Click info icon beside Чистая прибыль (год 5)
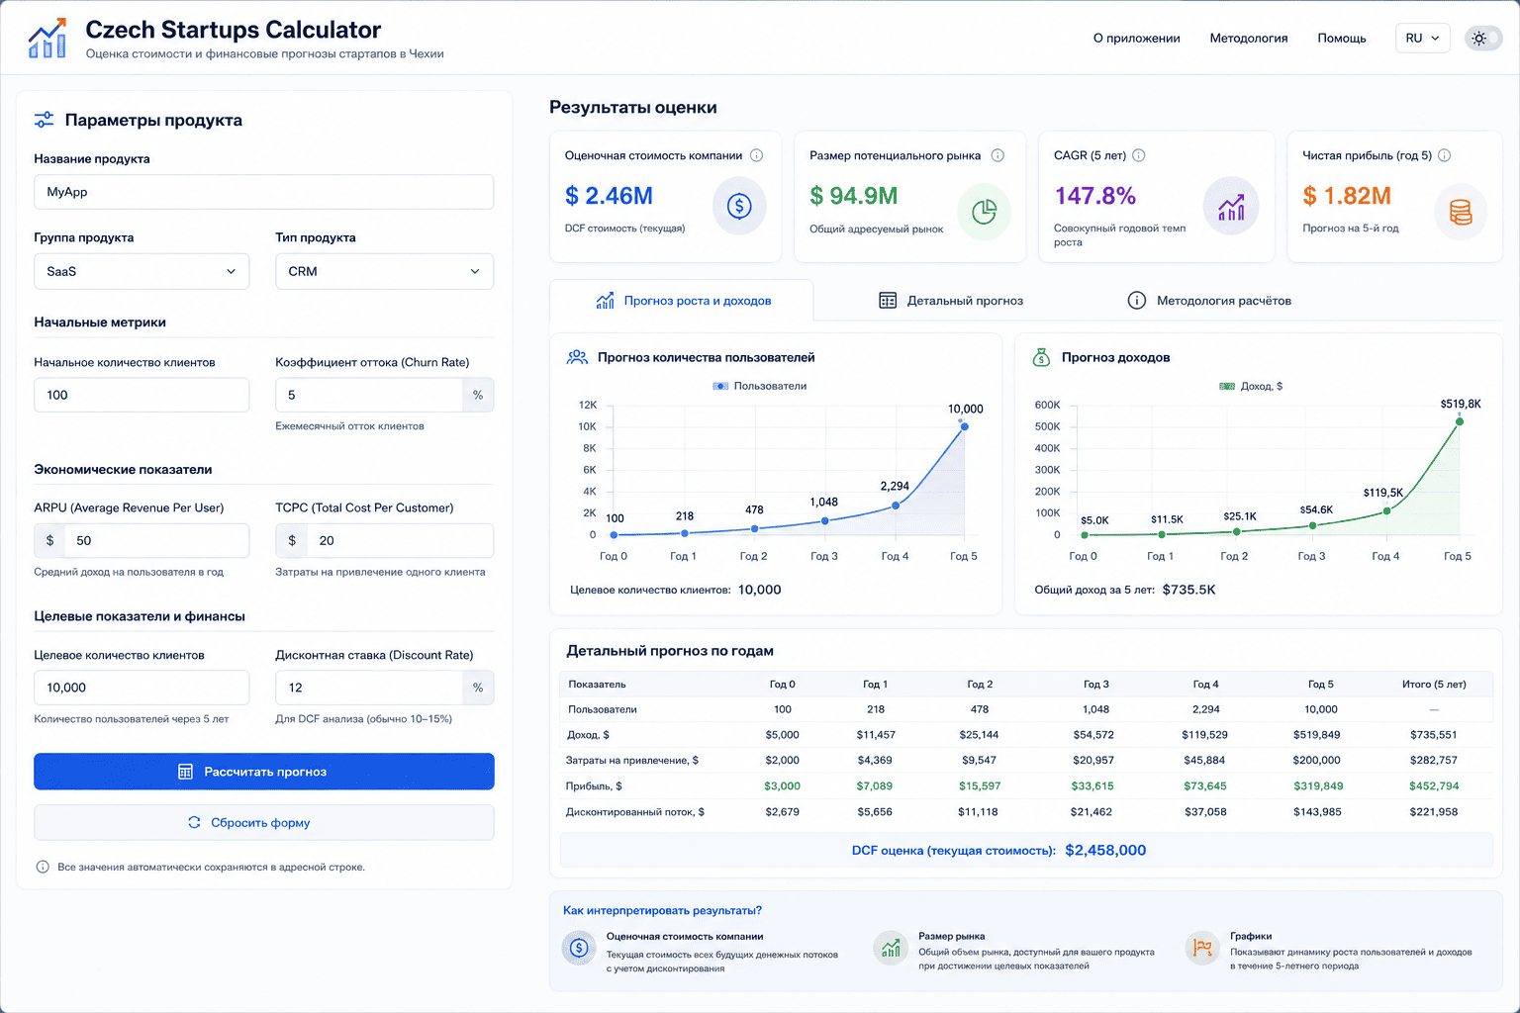The width and height of the screenshot is (1520, 1013). pos(1445,155)
